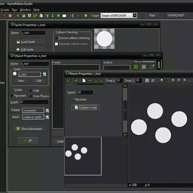Click the Room Properties vertical scrollbar
The image size is (193, 193).
point(125,110)
